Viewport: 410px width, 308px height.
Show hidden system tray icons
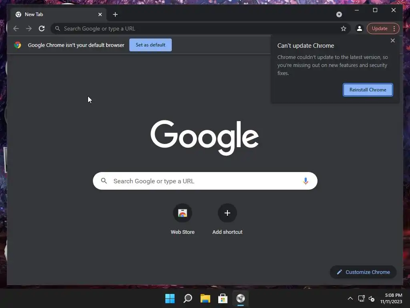[x=350, y=298]
